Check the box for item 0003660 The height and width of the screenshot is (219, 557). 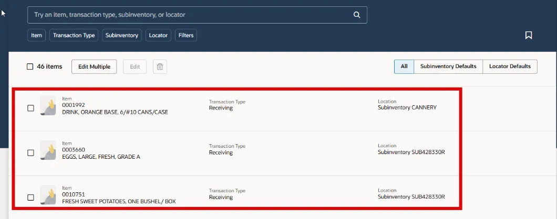coord(30,152)
